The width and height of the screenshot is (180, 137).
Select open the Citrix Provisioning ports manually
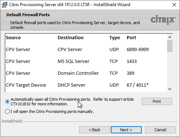[x=7, y=111]
